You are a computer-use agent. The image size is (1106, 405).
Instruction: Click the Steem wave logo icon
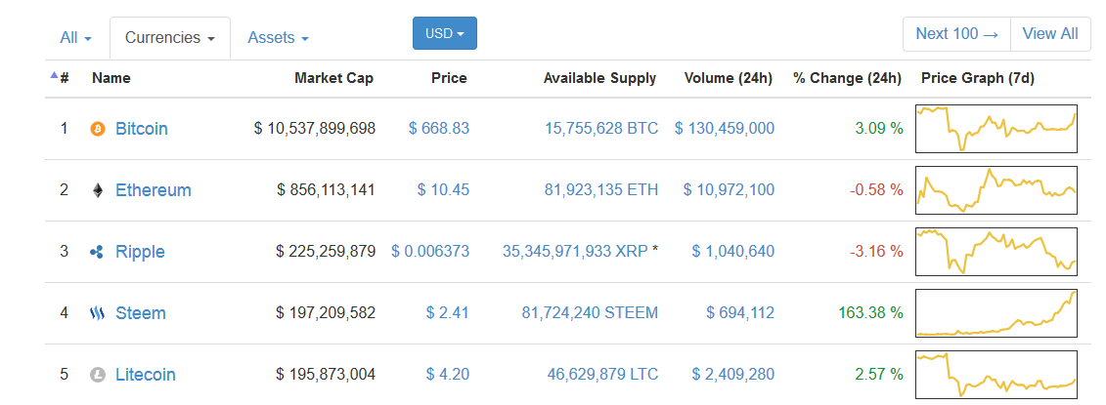click(98, 312)
